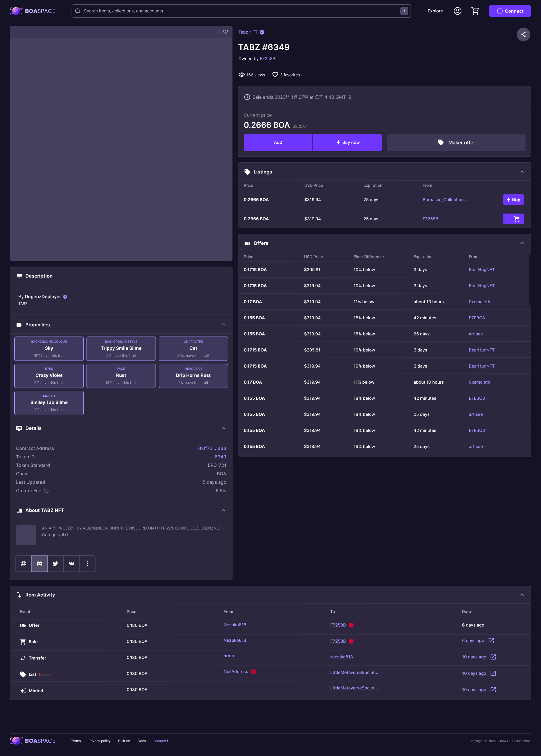The height and width of the screenshot is (756, 541).
Task: Click the Discord social icon
Action: coord(39,563)
